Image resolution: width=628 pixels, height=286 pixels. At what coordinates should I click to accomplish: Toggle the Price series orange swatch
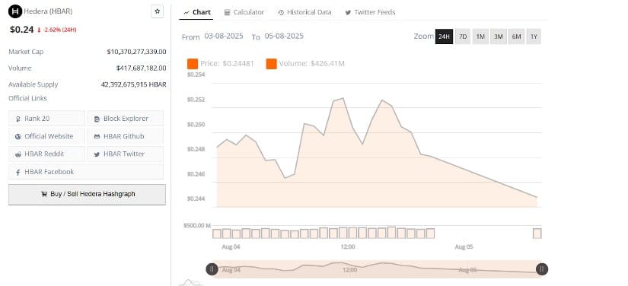click(x=193, y=64)
